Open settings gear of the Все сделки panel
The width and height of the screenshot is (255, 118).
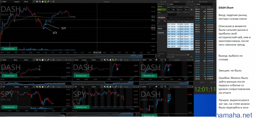coord(215,2)
